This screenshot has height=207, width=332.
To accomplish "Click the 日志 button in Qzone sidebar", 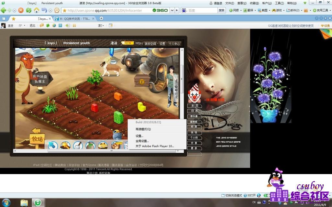I will coord(195,111).
